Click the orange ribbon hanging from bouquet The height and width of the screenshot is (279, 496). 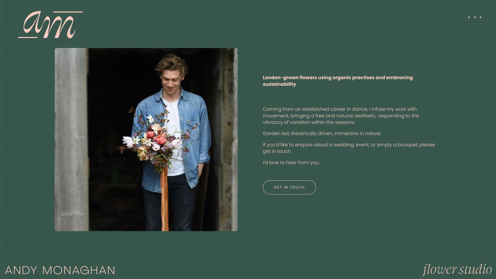[164, 199]
